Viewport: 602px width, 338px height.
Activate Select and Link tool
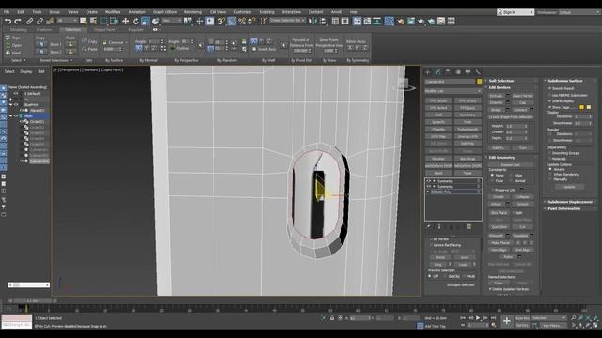click(29, 21)
